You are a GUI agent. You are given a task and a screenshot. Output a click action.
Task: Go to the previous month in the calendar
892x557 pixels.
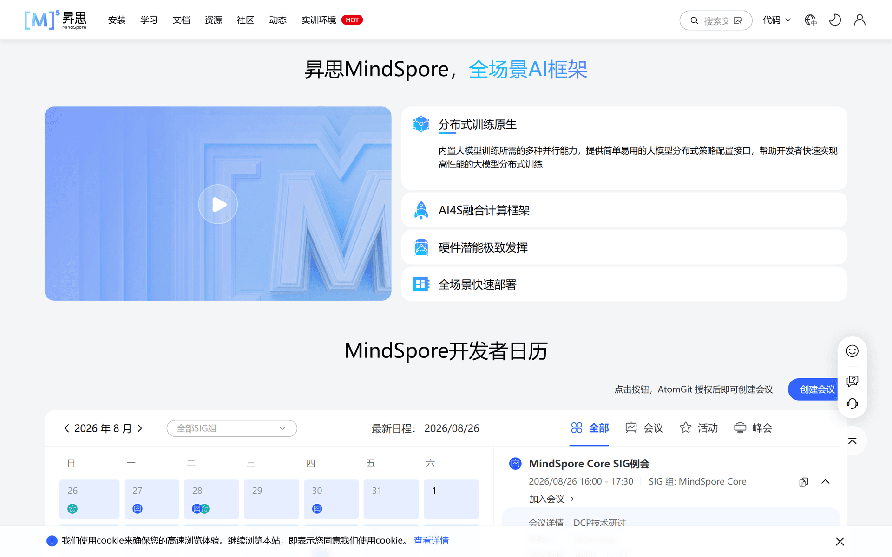[66, 428]
